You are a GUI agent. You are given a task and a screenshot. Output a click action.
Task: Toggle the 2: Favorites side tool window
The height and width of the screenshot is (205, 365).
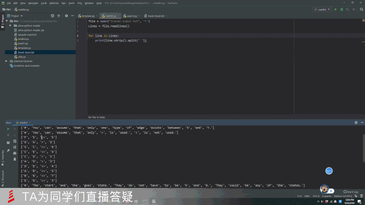coord(2,158)
